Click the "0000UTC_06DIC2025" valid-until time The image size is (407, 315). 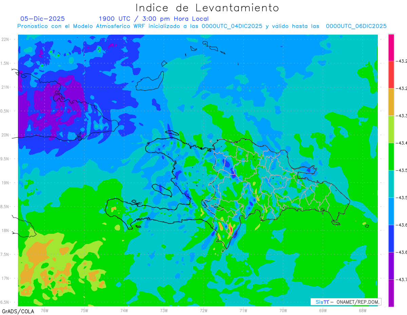click(x=356, y=26)
